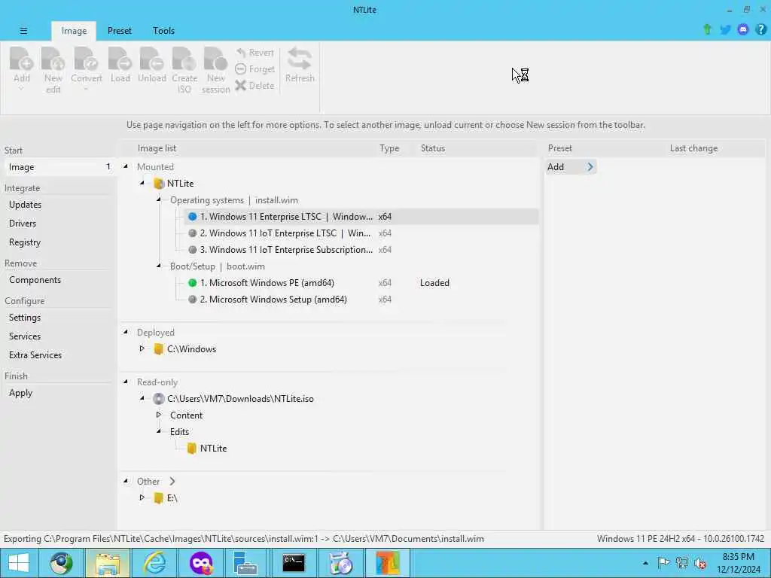Collapse the Read-only group
The image size is (771, 578).
click(x=126, y=382)
